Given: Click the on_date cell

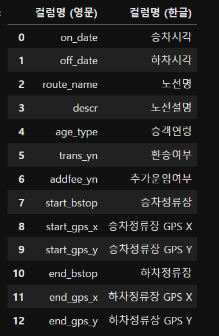Looking at the screenshot, I should tap(79, 38).
